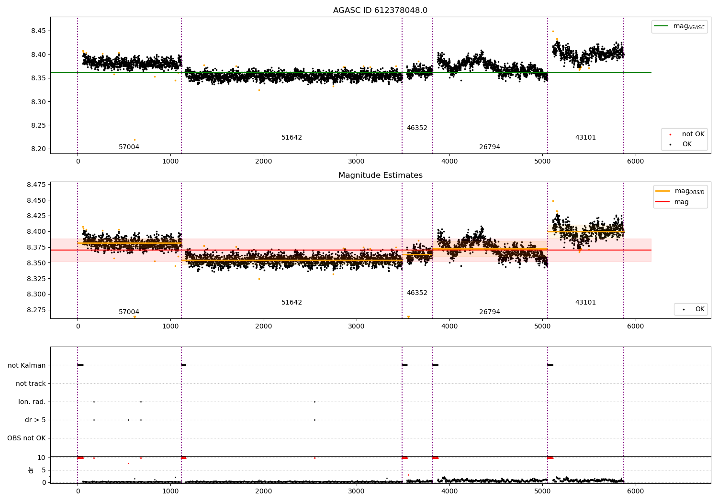The height and width of the screenshot is (502, 718).
Task: Click the 8.45 y-axis tick label
Action: pos(38,31)
